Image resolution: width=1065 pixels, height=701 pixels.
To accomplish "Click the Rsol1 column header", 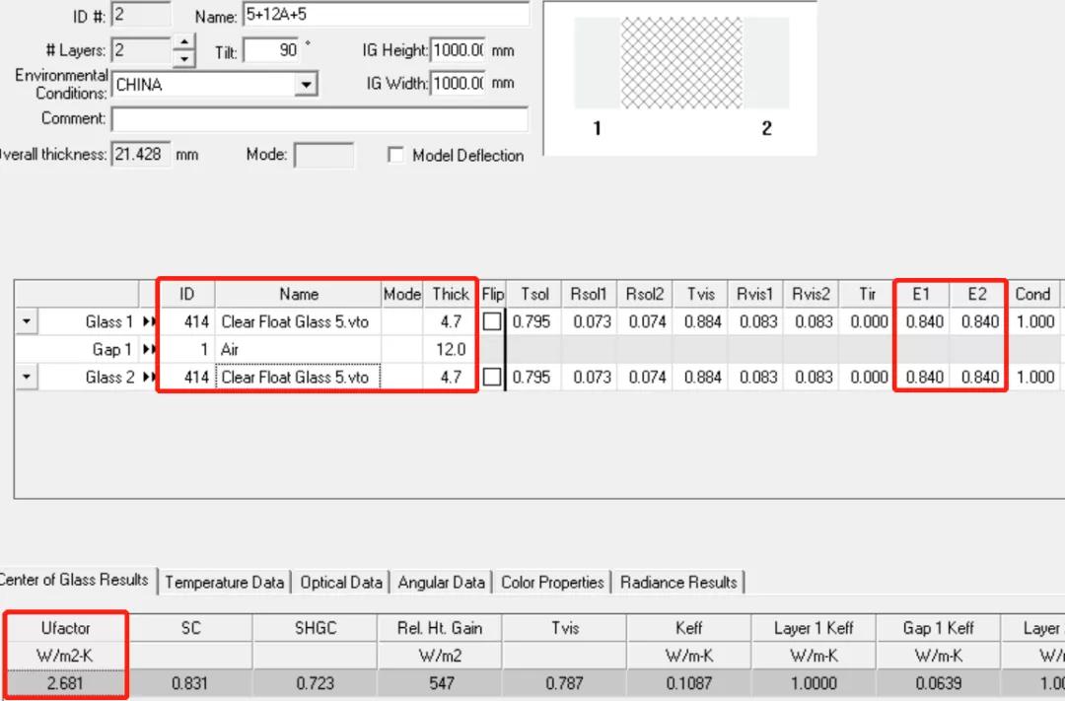I will (589, 294).
